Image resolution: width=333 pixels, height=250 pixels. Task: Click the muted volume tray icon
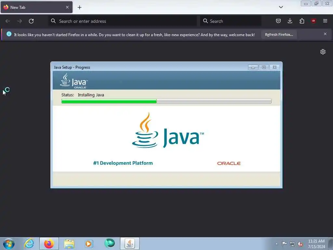coord(300,244)
